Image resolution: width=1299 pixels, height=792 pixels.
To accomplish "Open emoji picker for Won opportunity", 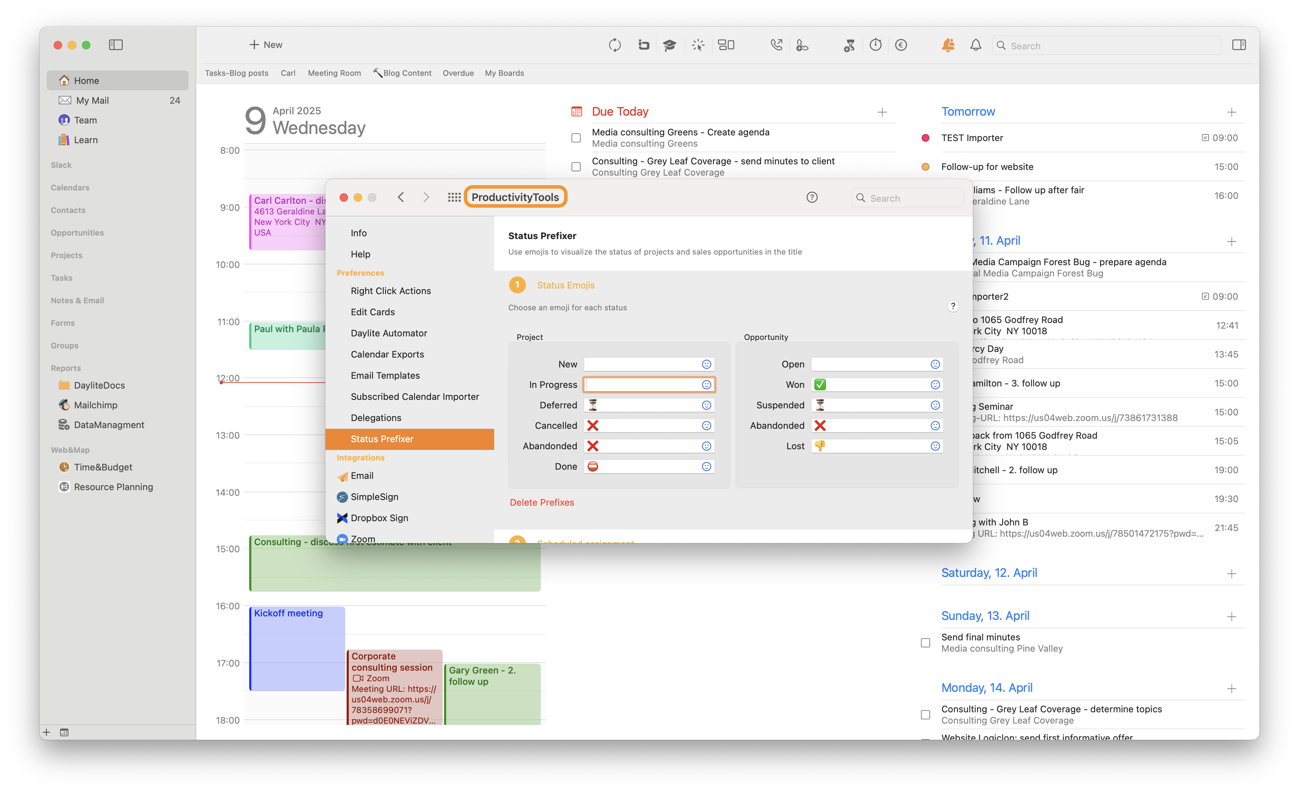I will click(x=935, y=385).
